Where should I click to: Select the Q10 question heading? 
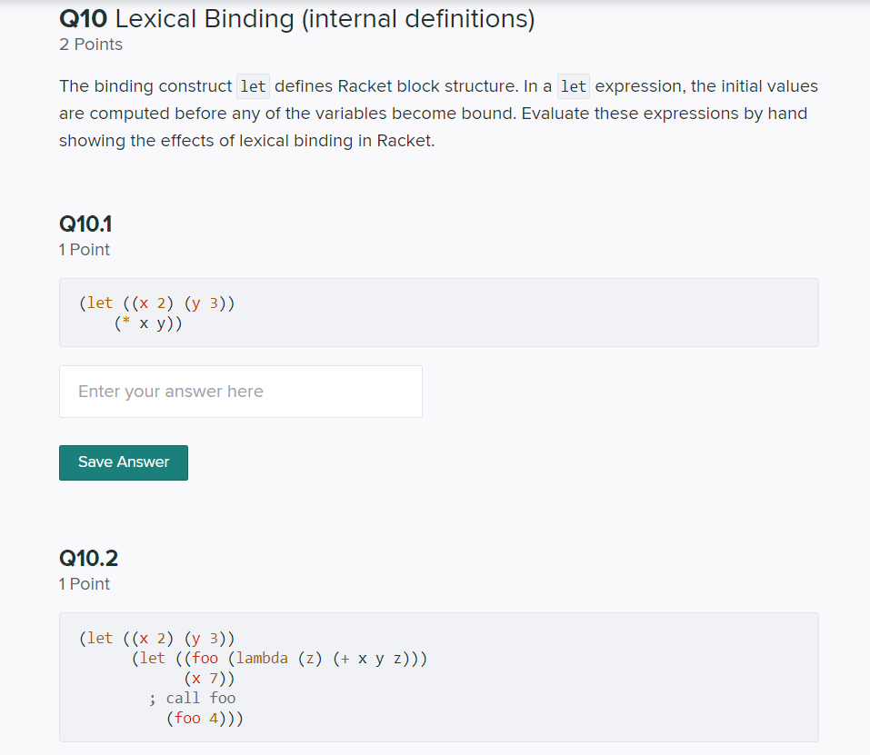point(295,17)
